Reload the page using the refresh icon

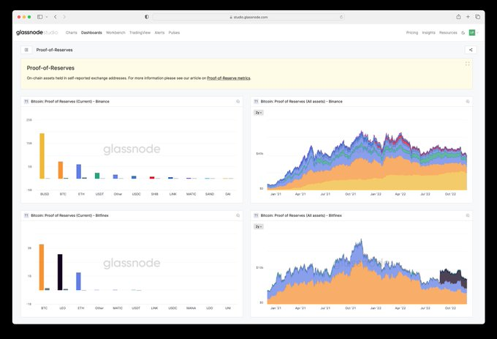pos(341,17)
